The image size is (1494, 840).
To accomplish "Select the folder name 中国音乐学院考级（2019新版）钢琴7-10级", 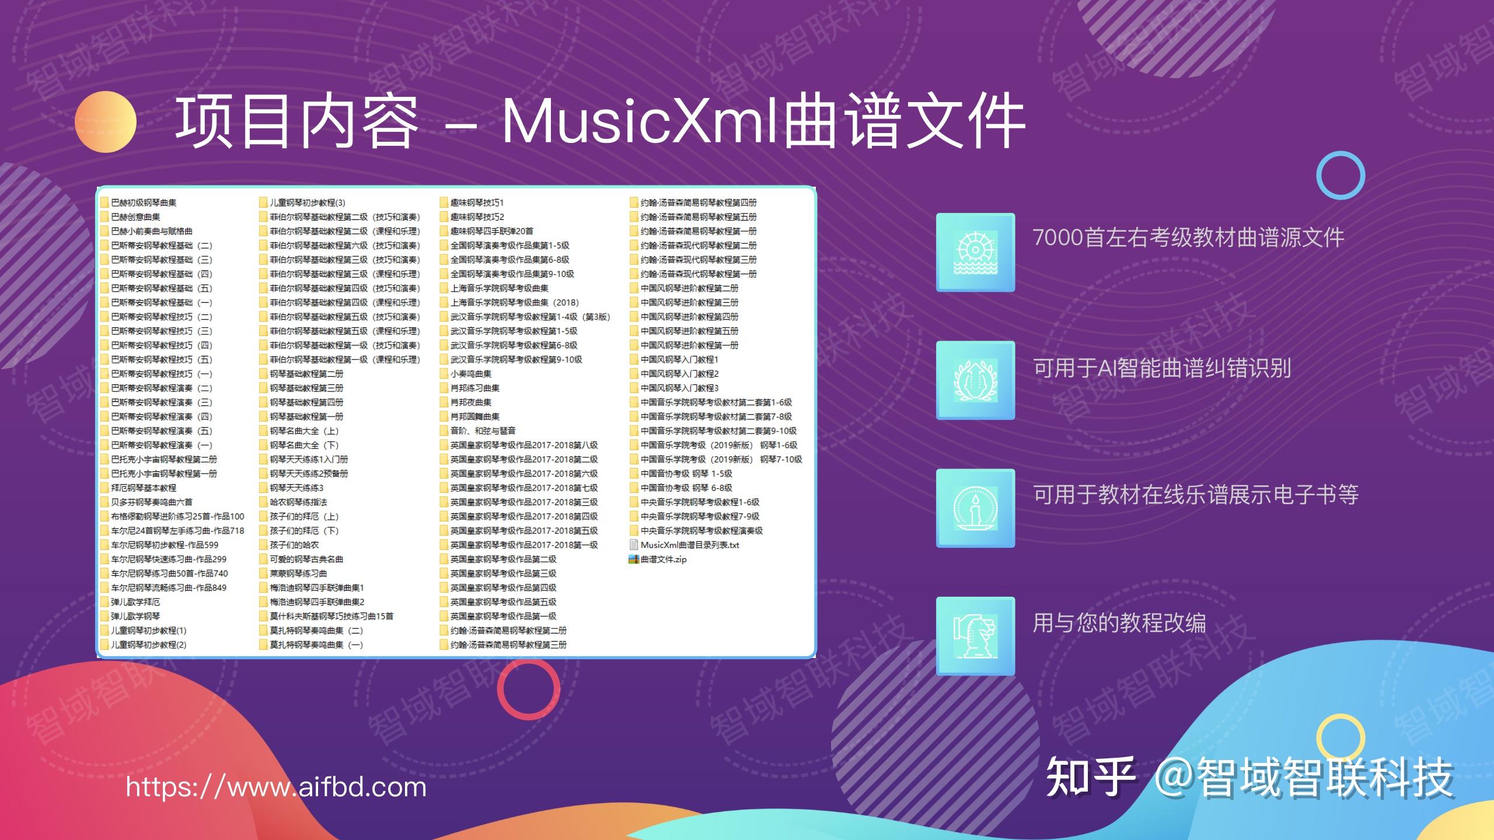I will pyautogui.click(x=721, y=460).
